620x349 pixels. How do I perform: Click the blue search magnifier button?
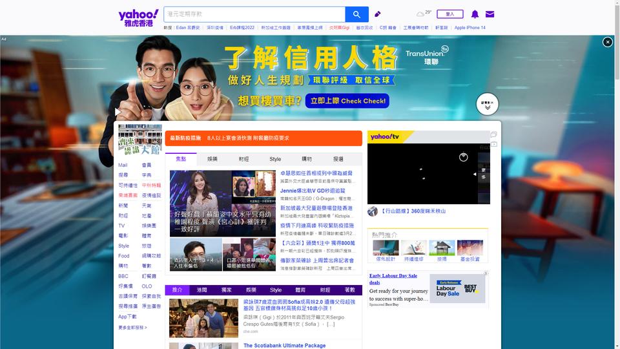pyautogui.click(x=356, y=14)
